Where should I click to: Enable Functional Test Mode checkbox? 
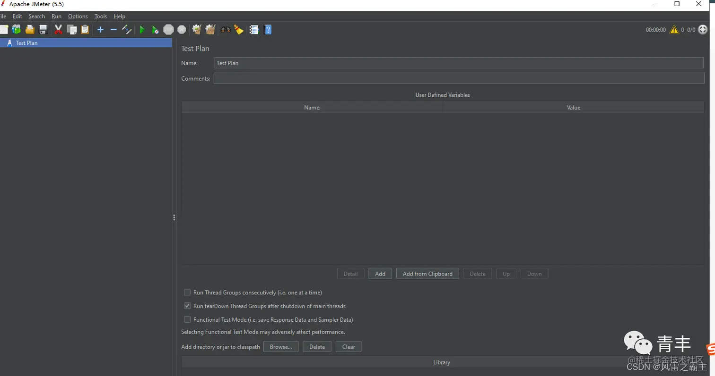(187, 319)
